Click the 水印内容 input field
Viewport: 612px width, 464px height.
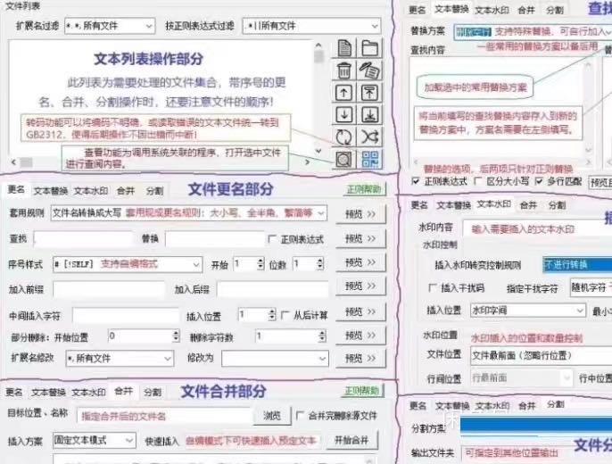coord(537,228)
